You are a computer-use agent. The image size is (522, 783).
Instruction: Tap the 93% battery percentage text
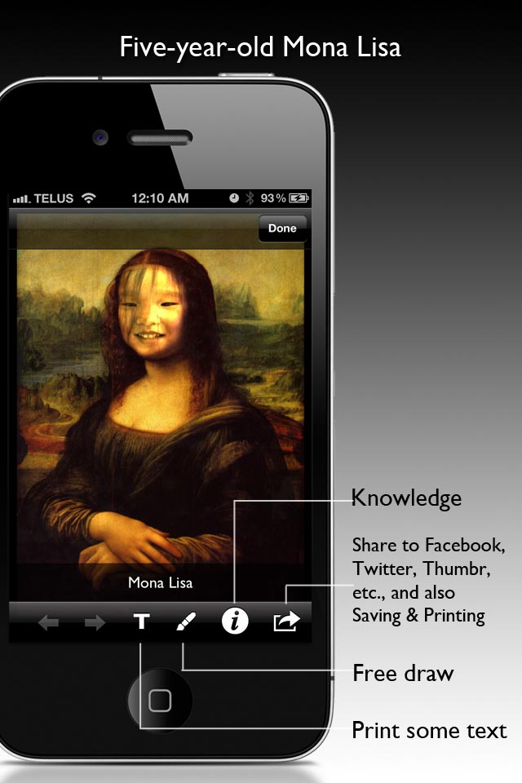tap(273, 198)
